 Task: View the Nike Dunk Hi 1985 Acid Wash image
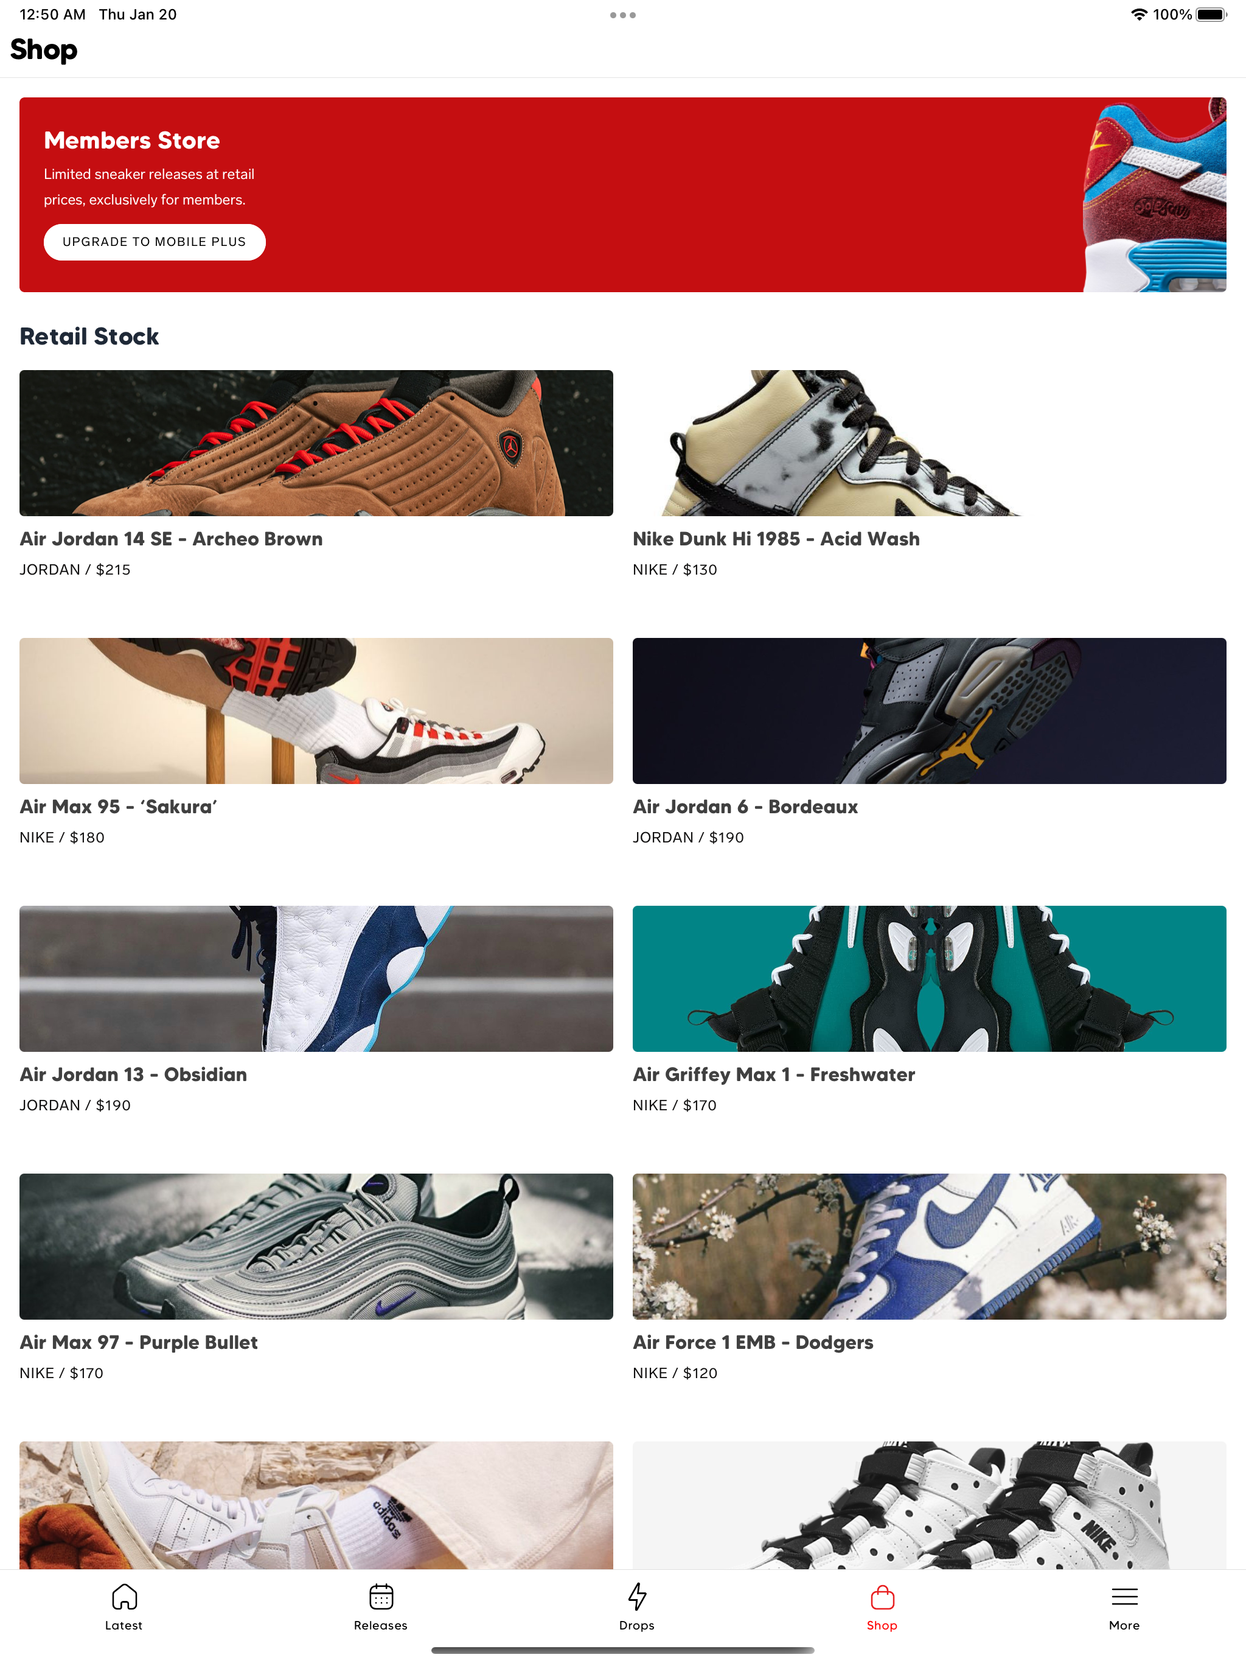click(929, 443)
